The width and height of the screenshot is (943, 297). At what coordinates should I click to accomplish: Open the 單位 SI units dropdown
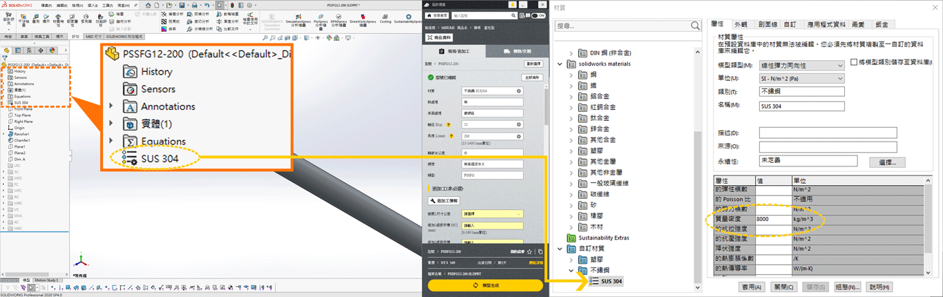pyautogui.click(x=801, y=79)
